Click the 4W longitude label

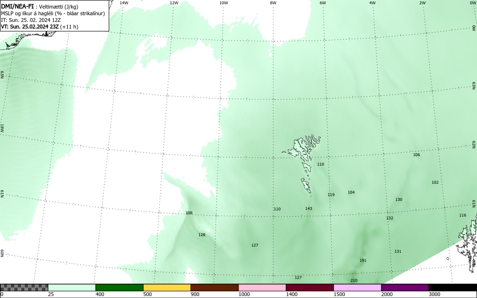[373, 3]
